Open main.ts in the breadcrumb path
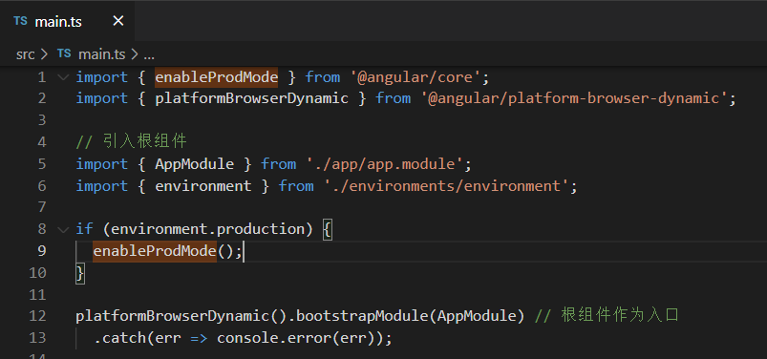 [102, 54]
